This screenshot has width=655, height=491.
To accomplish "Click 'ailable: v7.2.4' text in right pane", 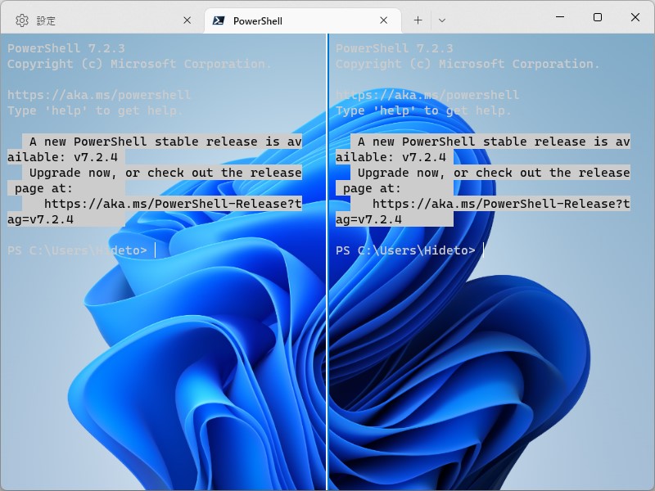I will coord(391,157).
